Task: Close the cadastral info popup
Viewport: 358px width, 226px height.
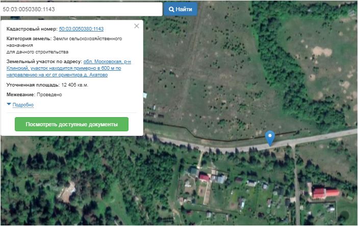Action: pyautogui.click(x=136, y=26)
